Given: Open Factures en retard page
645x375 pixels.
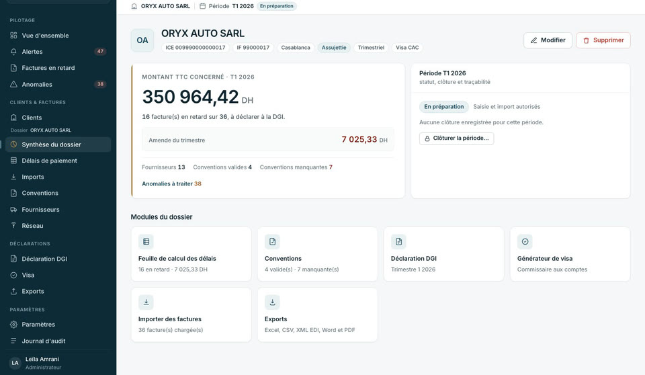Looking at the screenshot, I should (x=58, y=68).
